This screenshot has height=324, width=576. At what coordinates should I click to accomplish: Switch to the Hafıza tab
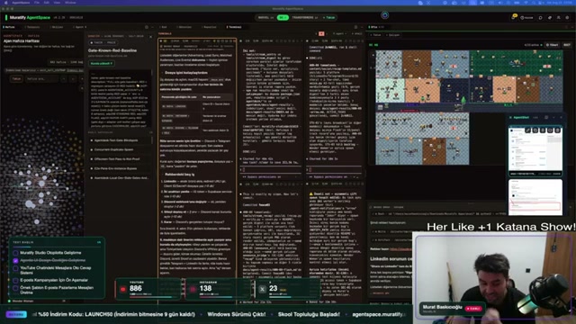pyautogui.click(x=10, y=27)
